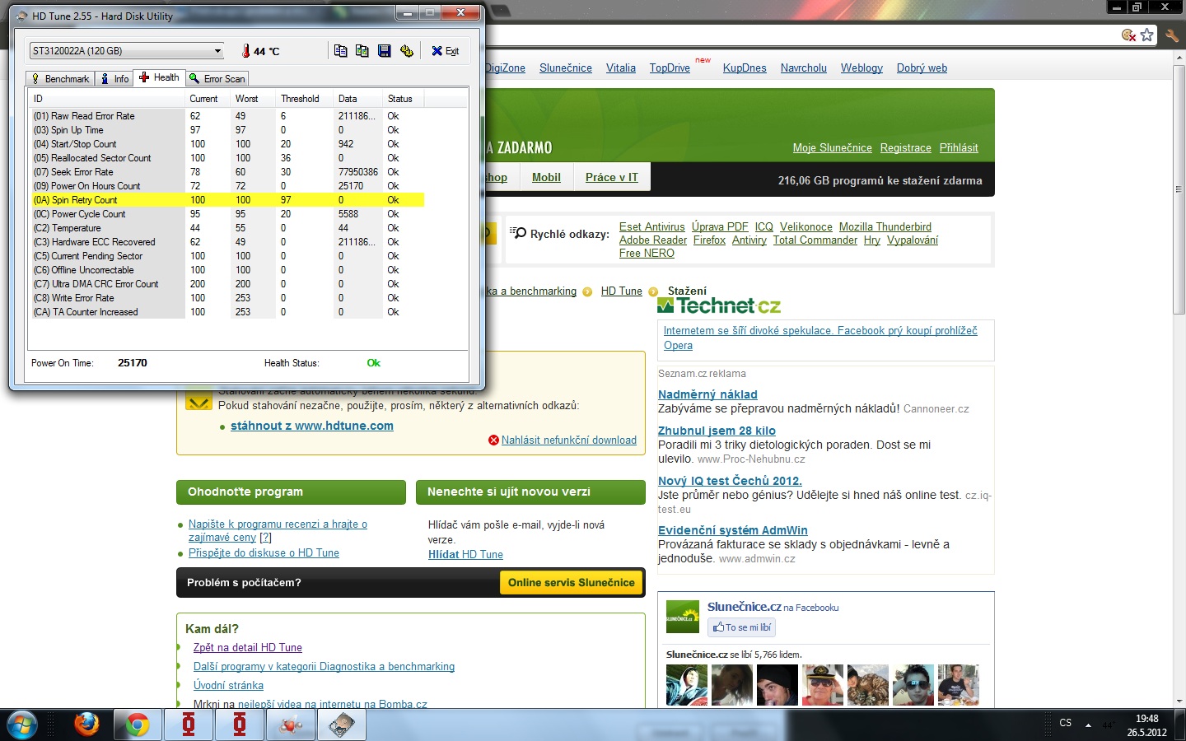Click the Data column header

(358, 99)
